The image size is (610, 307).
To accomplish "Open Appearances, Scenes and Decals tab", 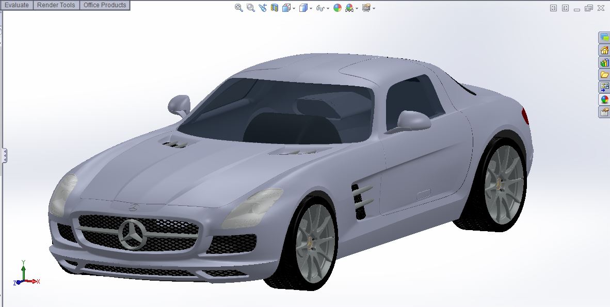I will pyautogui.click(x=604, y=100).
